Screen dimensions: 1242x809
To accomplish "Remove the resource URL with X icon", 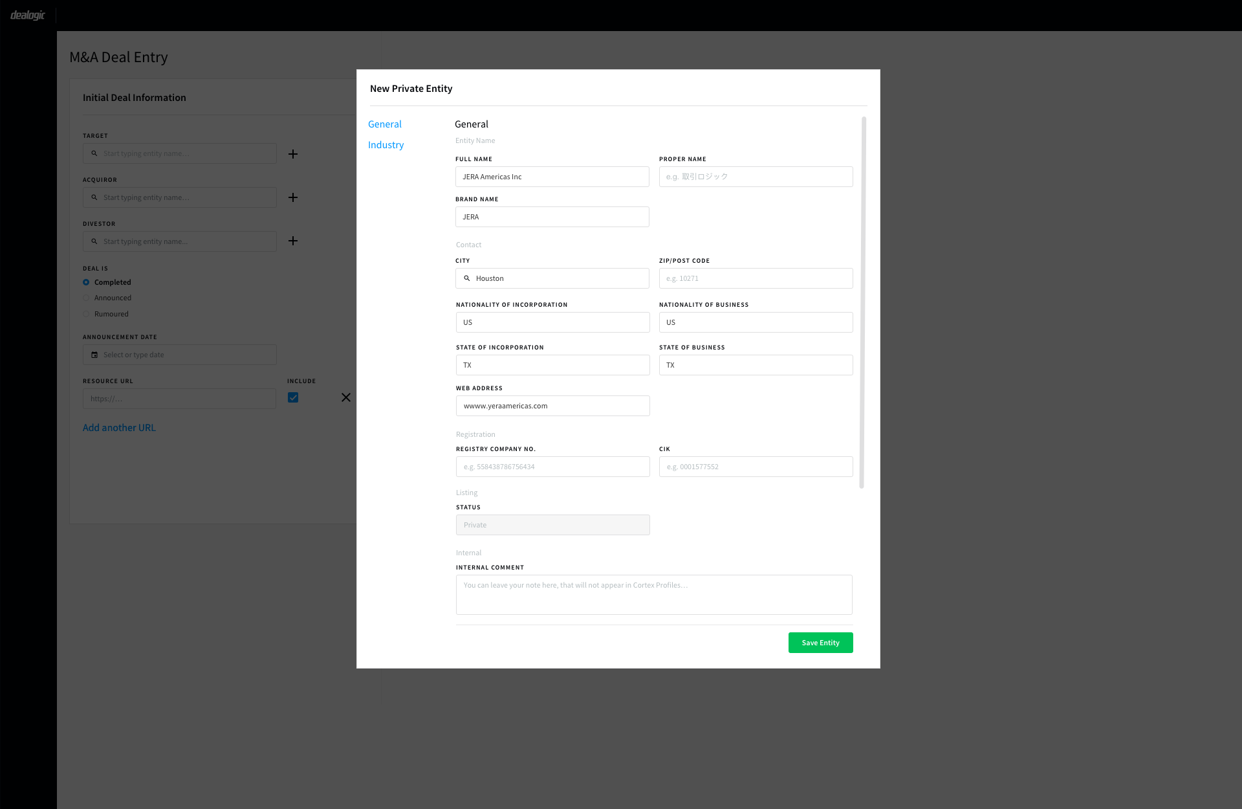I will click(x=346, y=397).
